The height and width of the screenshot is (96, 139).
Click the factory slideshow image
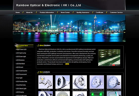coord(109,57)
